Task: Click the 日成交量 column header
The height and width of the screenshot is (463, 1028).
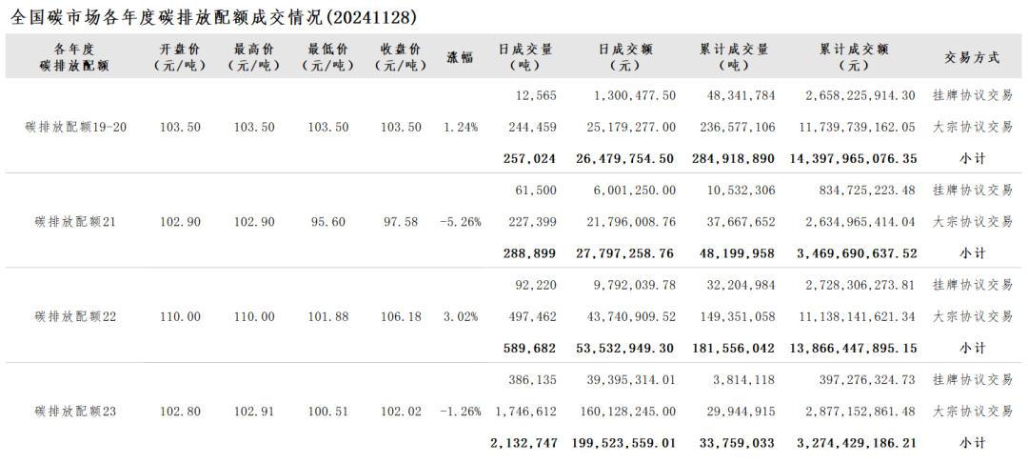Action: pyautogui.click(x=525, y=57)
